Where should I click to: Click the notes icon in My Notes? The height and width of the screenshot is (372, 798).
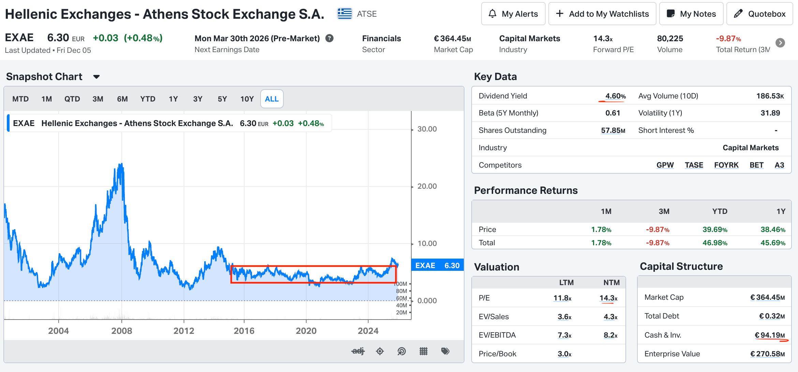pyautogui.click(x=671, y=14)
